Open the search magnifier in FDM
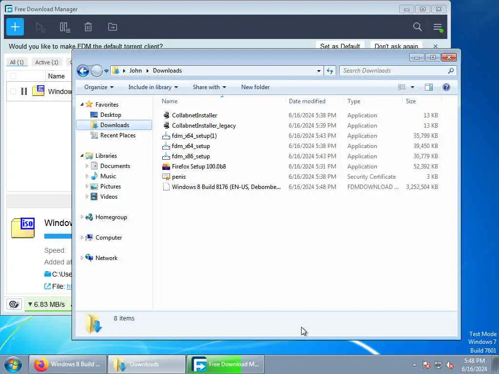The width and height of the screenshot is (499, 374). tap(417, 27)
